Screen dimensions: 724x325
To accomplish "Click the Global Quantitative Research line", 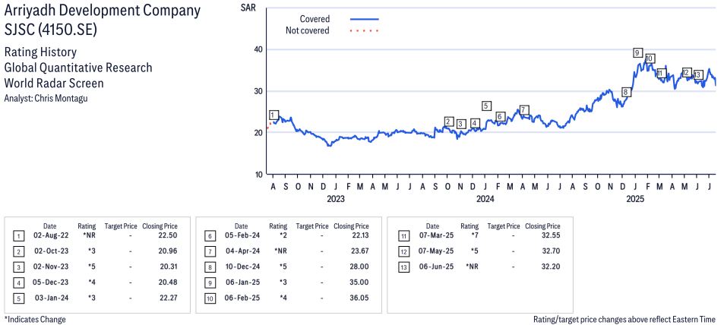I will (x=78, y=68).
